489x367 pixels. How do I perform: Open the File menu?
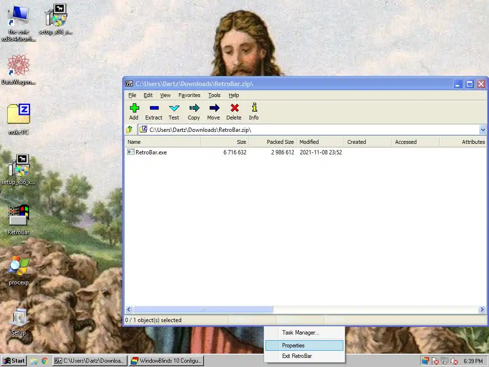tap(132, 95)
